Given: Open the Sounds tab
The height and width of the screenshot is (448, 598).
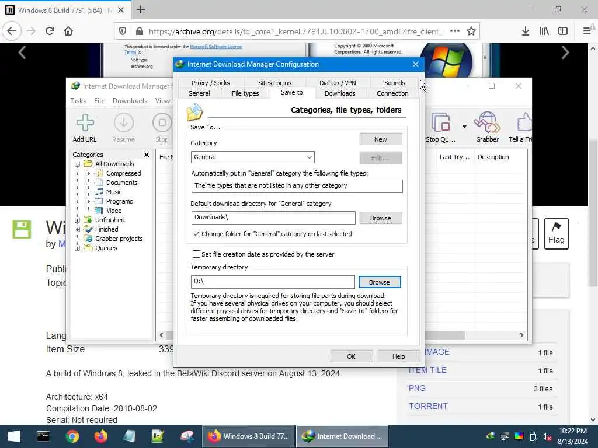Looking at the screenshot, I should (x=394, y=83).
